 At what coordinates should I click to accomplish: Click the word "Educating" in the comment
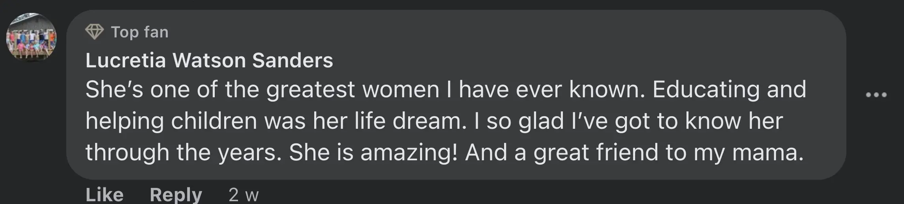(706, 89)
